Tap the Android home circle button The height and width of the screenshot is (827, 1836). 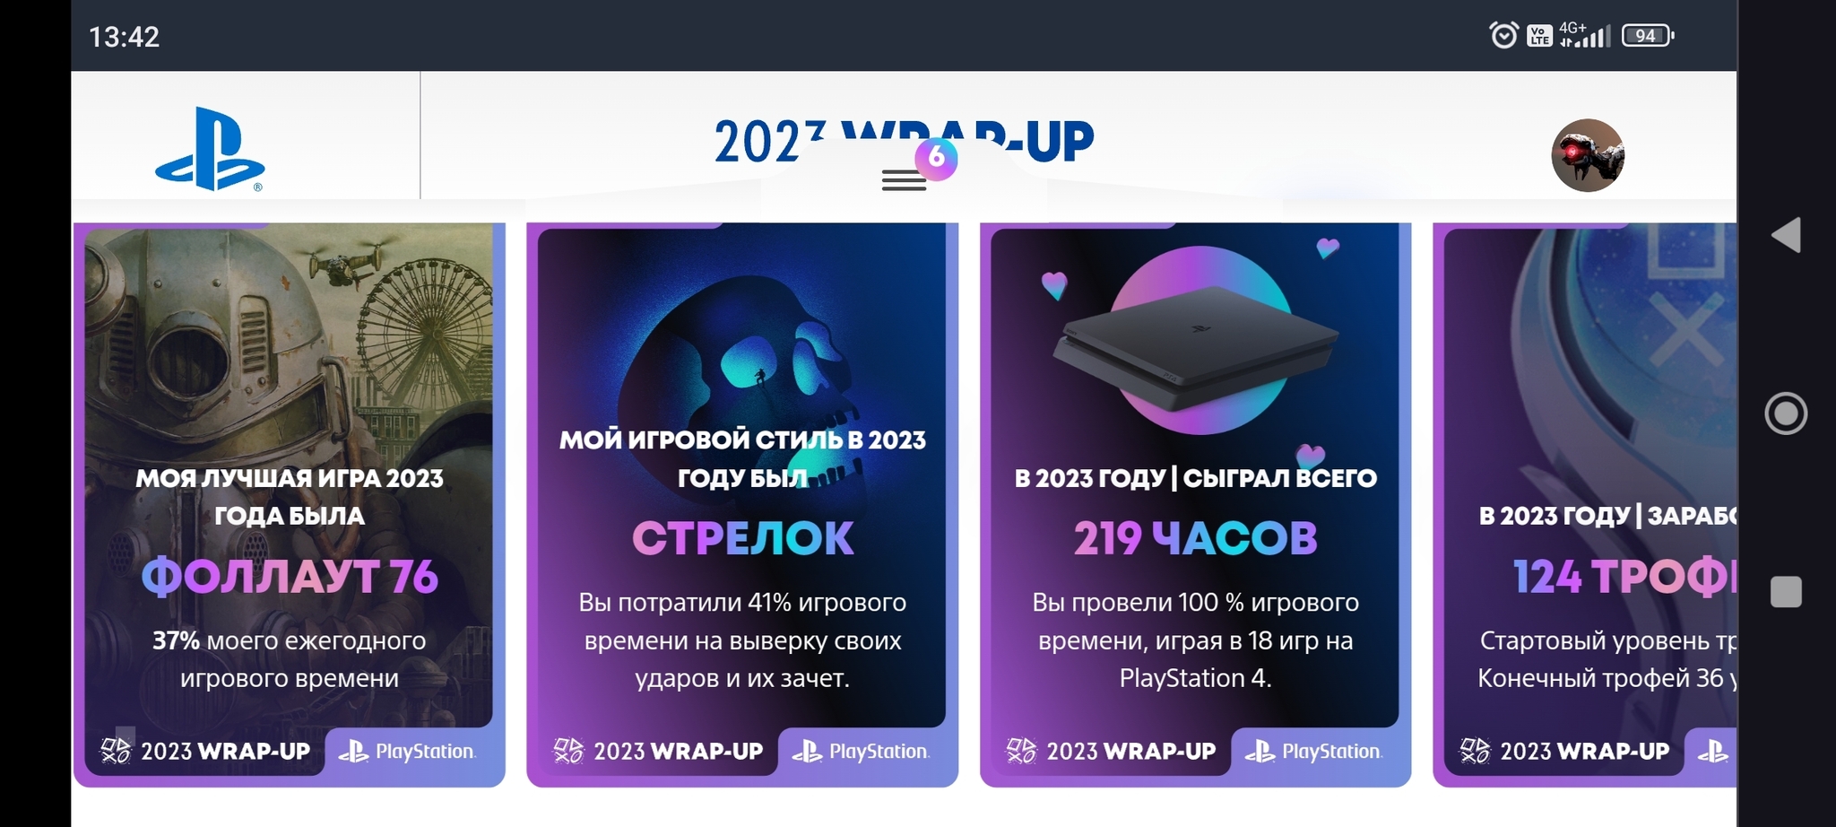pos(1786,413)
